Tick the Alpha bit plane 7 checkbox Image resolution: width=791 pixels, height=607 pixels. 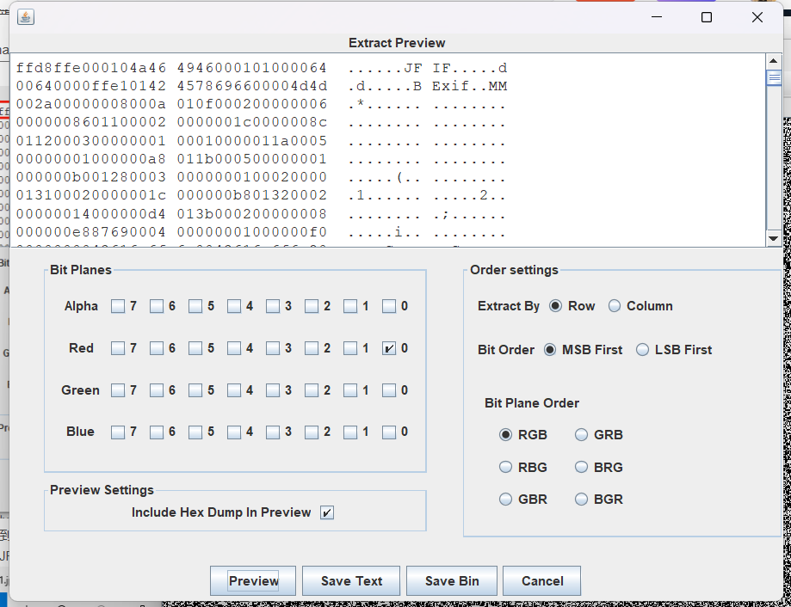(118, 306)
